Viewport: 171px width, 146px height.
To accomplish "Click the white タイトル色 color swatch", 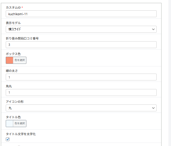I will pos(9,124).
